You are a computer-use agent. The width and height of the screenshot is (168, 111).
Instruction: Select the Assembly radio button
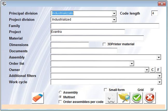[x=60, y=92]
